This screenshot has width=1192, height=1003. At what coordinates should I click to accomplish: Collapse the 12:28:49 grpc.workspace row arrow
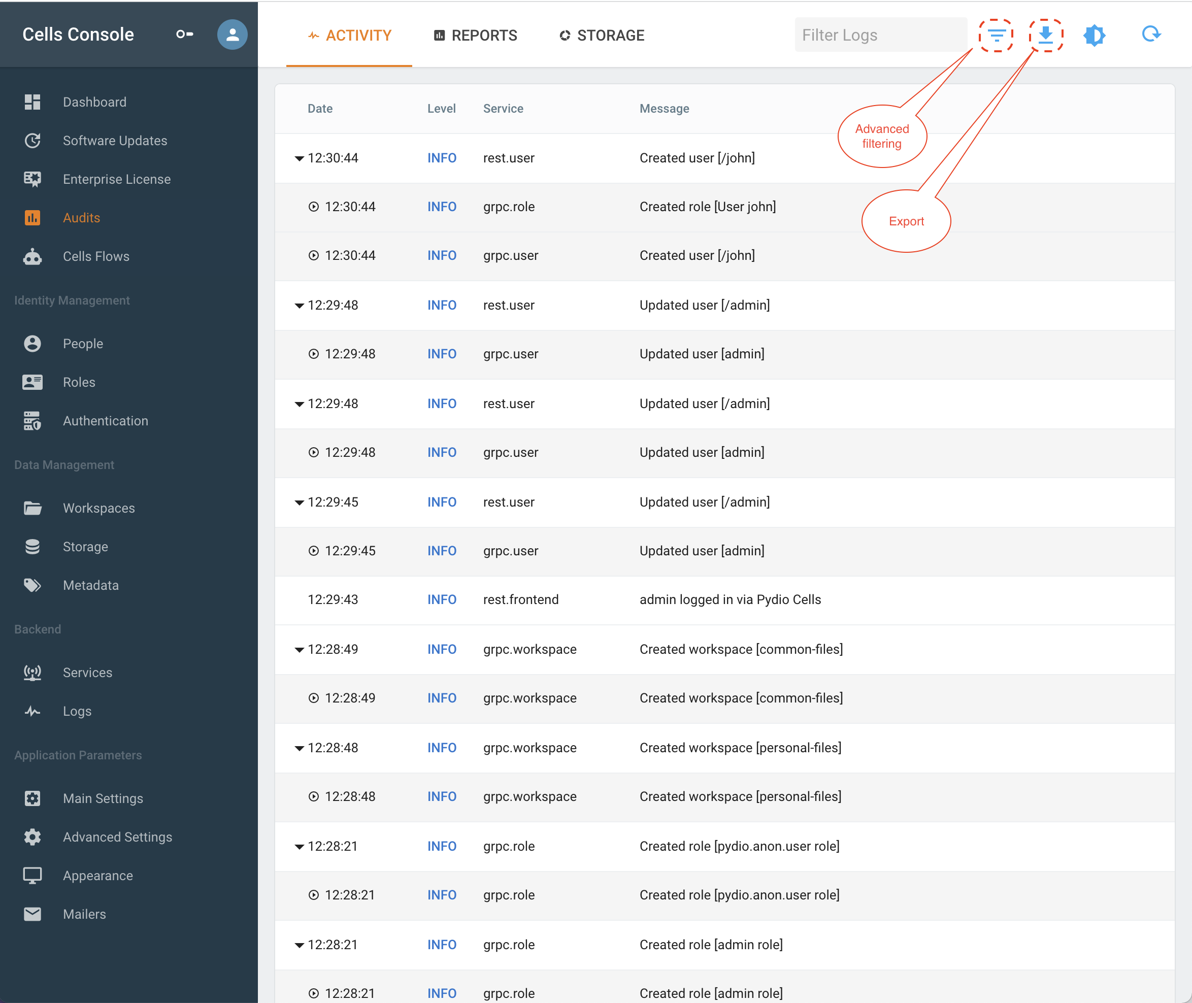299,650
